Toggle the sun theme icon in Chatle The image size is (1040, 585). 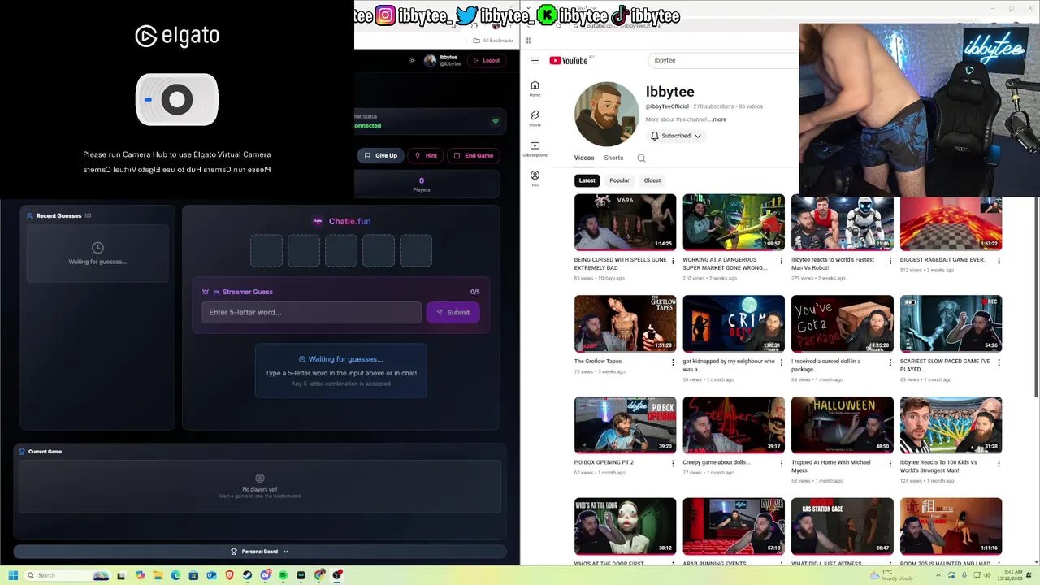(x=412, y=60)
